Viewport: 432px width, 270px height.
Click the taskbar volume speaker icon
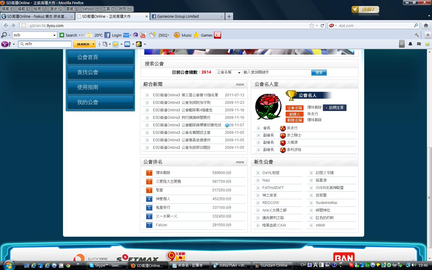(414, 265)
